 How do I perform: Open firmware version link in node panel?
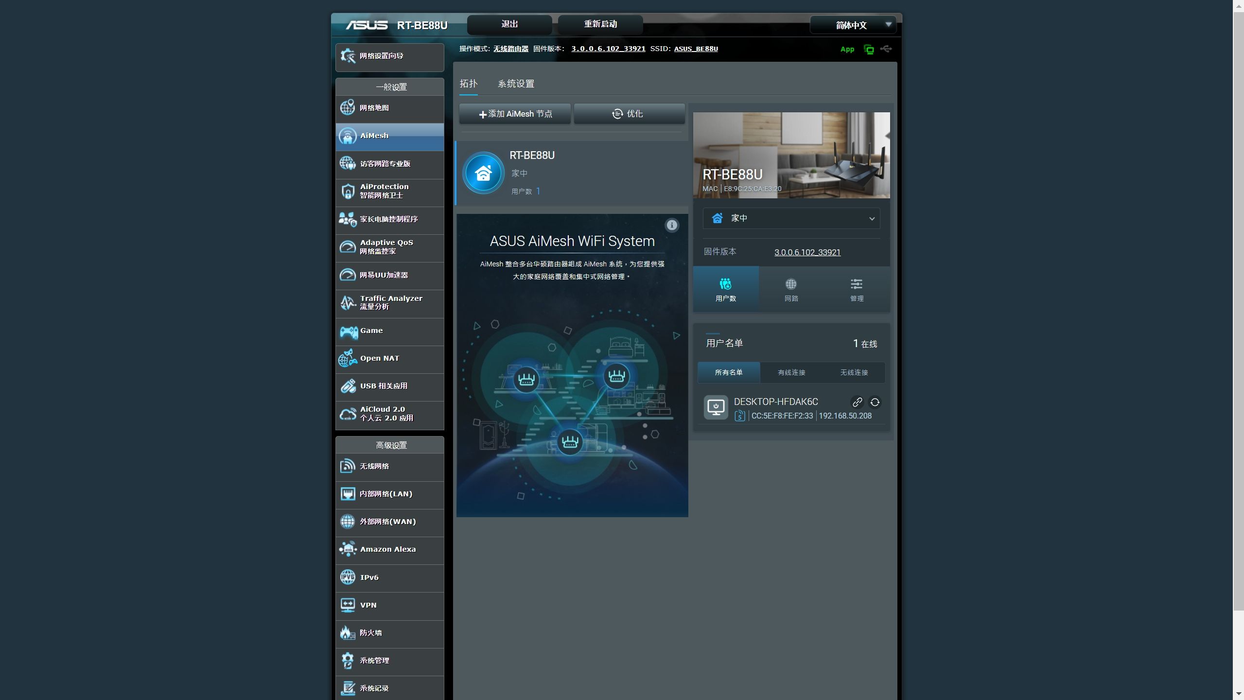807,252
